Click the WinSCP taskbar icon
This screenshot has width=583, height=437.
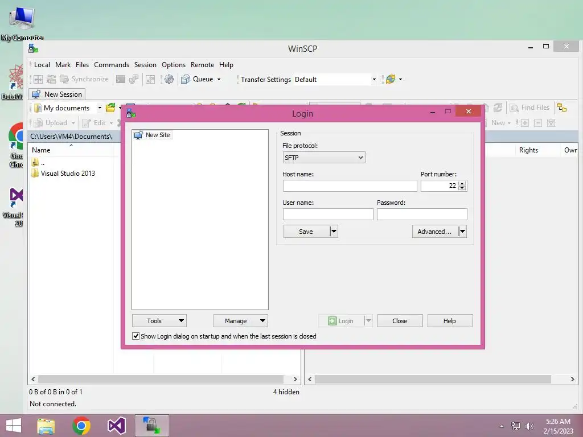[x=151, y=426]
